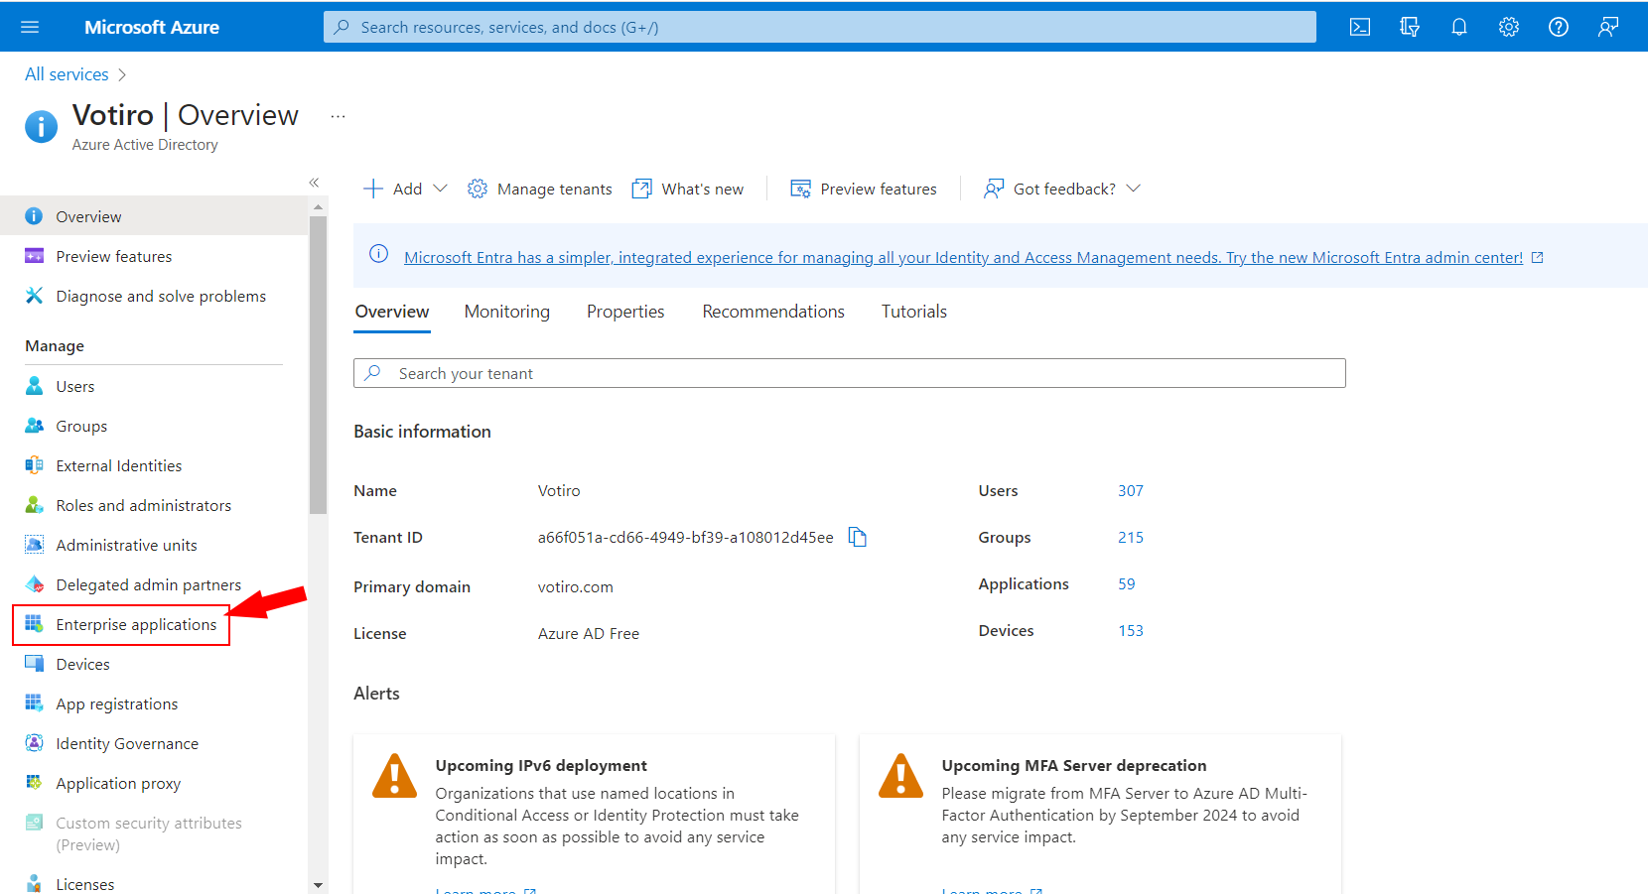
Task: Click the tenant ID value text
Action: click(686, 537)
